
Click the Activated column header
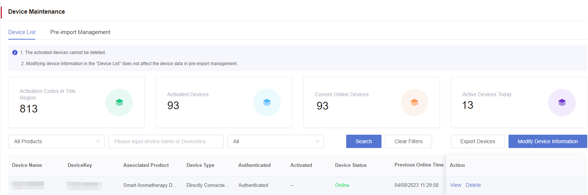click(x=301, y=165)
